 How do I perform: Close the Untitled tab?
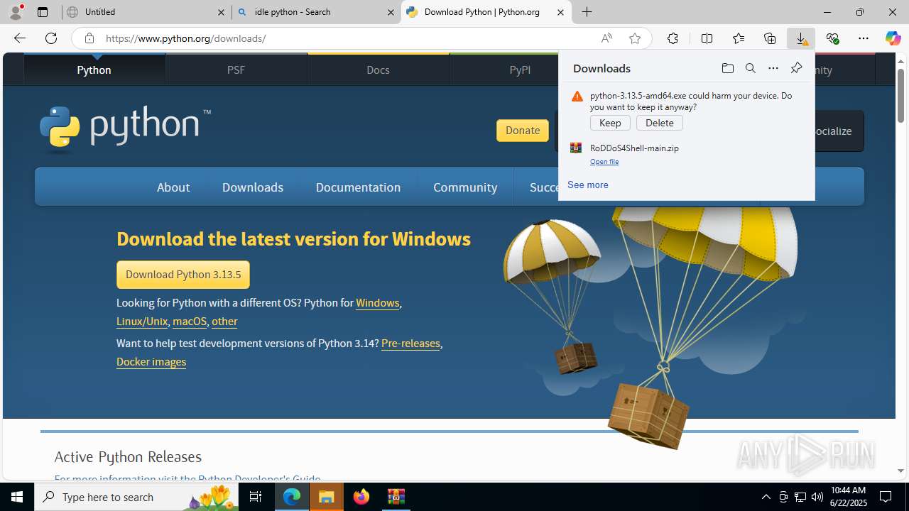pyautogui.click(x=221, y=12)
